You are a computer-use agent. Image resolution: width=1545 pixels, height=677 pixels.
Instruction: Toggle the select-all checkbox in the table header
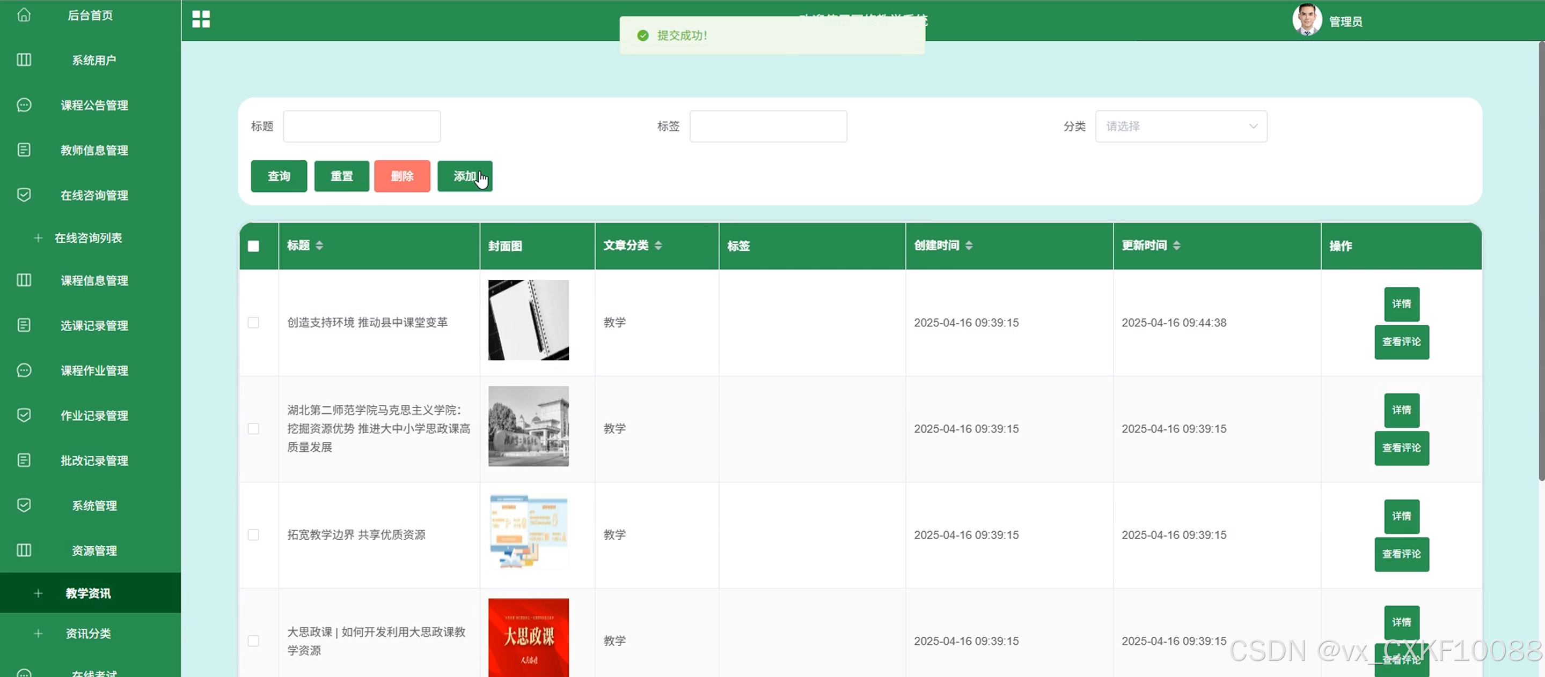pyautogui.click(x=253, y=246)
